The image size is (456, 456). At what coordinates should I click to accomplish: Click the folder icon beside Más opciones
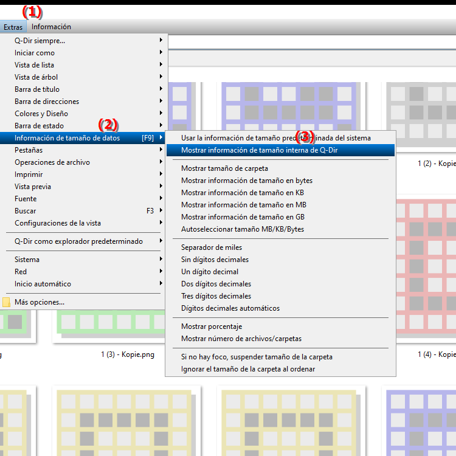tap(7, 302)
